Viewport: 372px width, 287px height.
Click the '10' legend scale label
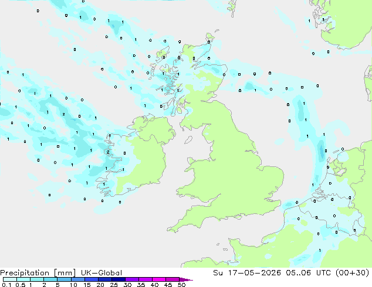[73, 285]
